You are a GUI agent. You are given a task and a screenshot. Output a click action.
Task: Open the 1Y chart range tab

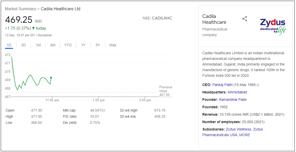83,45
